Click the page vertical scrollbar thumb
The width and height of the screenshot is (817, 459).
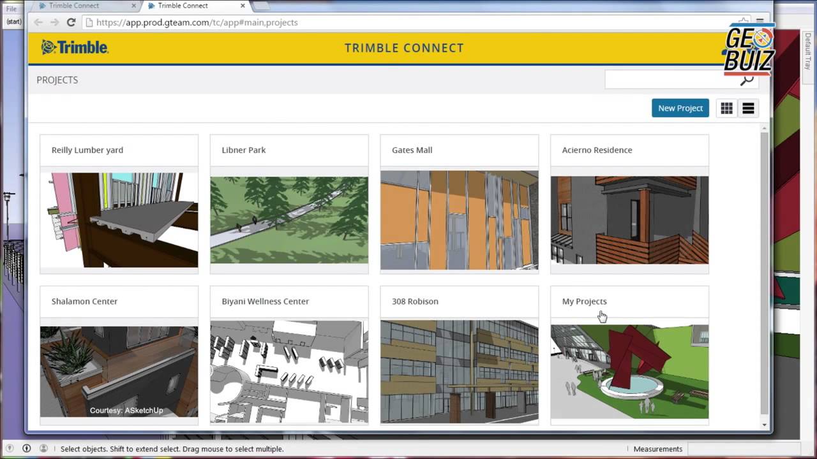click(x=765, y=274)
